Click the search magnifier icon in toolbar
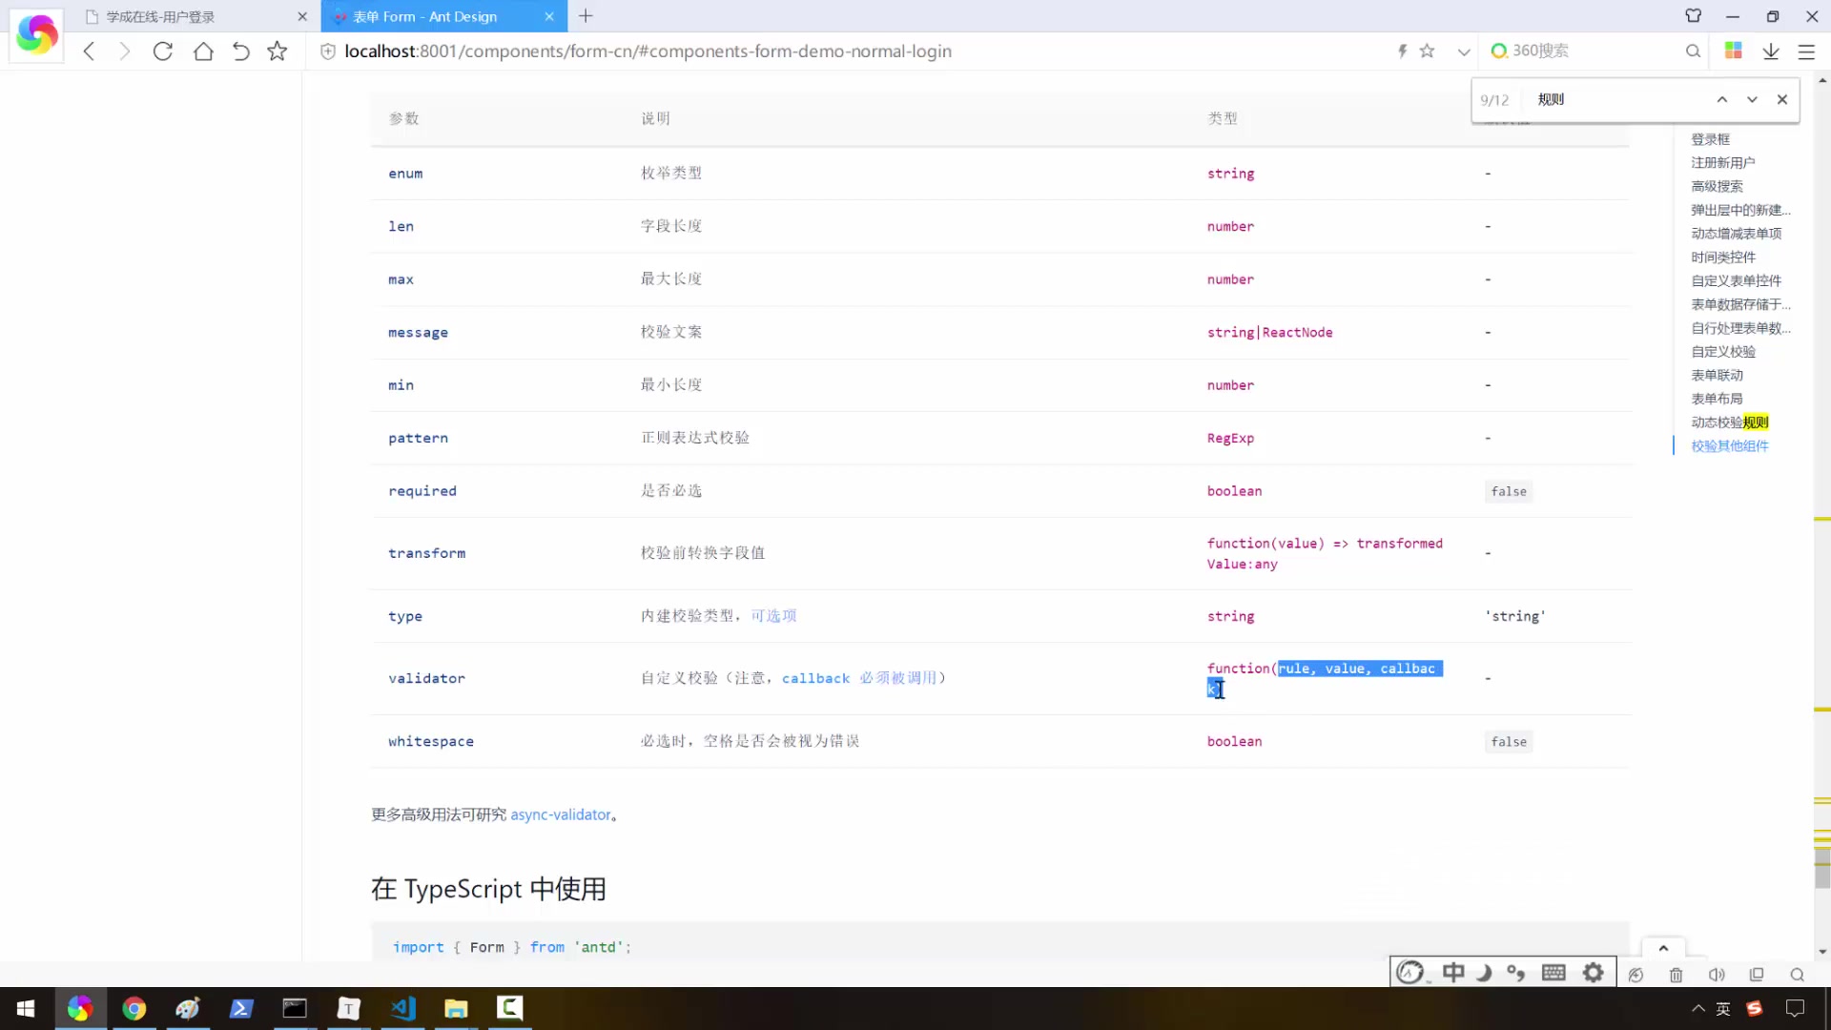Viewport: 1831px width, 1030px height. point(1693,51)
